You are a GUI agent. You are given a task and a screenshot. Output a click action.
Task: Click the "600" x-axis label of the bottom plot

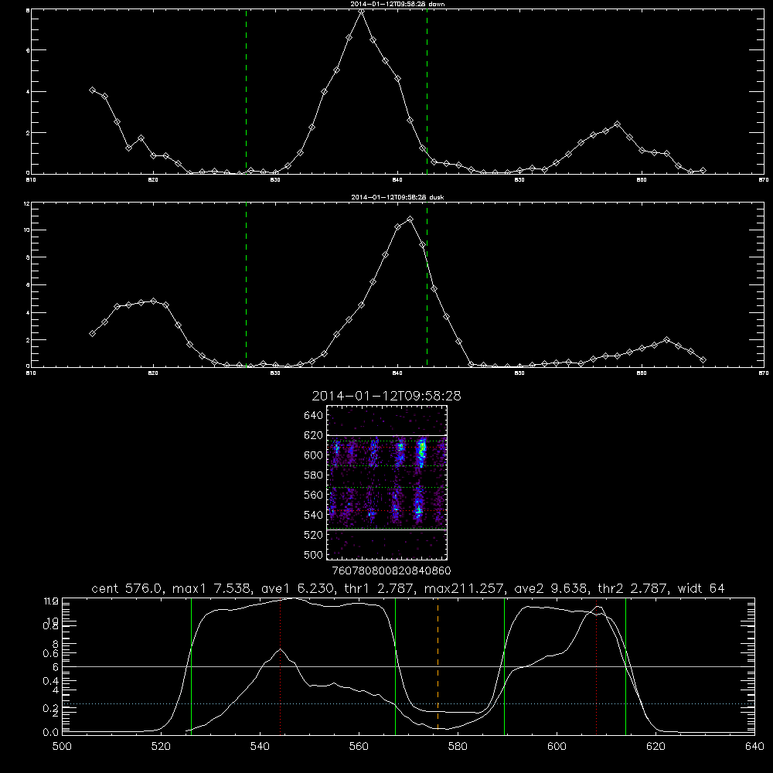[x=557, y=747]
